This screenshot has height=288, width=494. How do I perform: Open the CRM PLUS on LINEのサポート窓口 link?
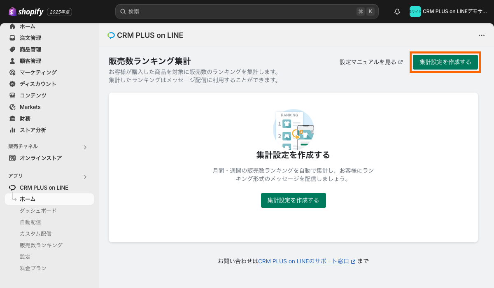click(307, 261)
